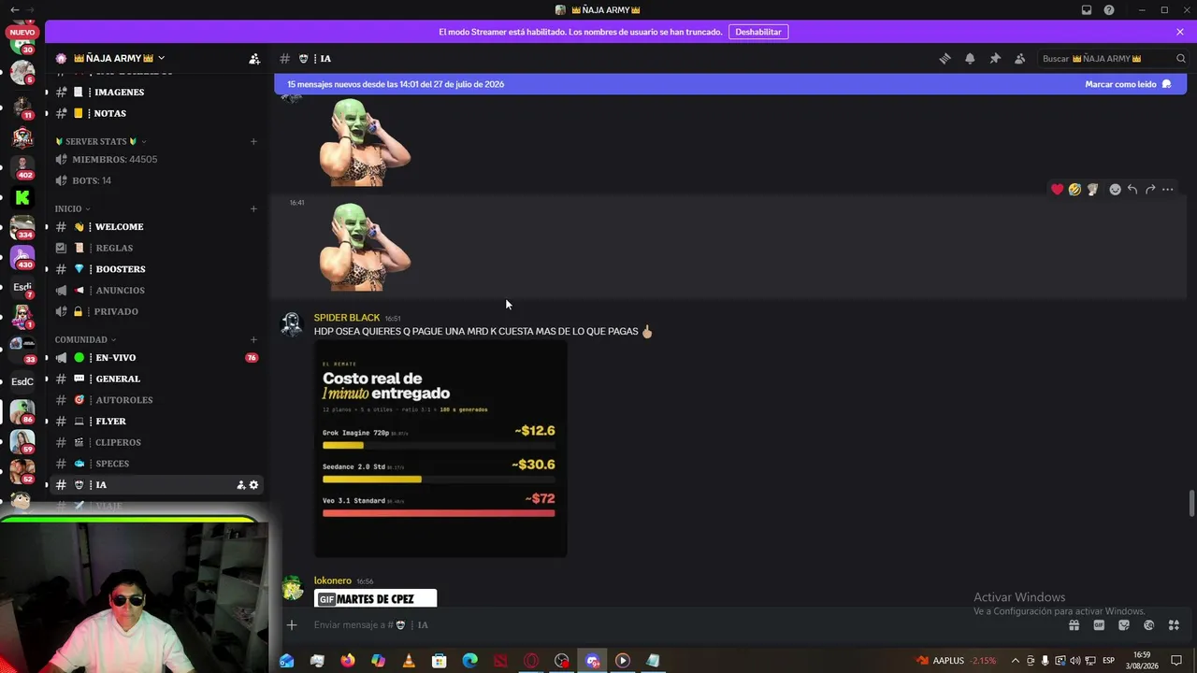
Task: Open settings gear on IA channel row
Action: 253,485
